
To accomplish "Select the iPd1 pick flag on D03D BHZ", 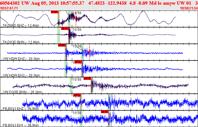I will 55,12.
